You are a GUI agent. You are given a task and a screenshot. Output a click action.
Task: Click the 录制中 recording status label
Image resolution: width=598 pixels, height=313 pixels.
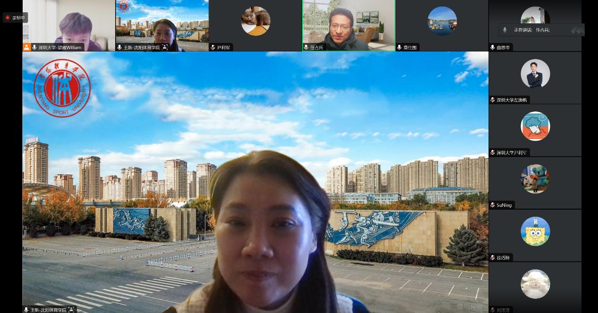tap(19, 18)
